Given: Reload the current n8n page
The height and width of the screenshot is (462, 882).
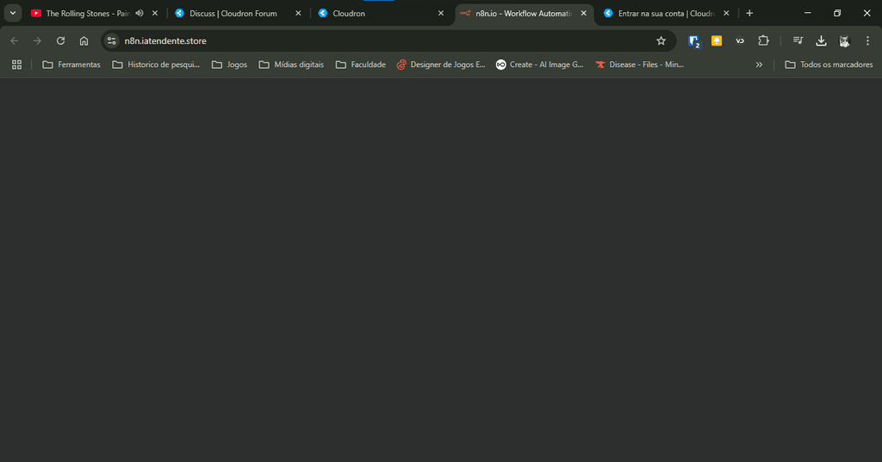Looking at the screenshot, I should (x=60, y=40).
